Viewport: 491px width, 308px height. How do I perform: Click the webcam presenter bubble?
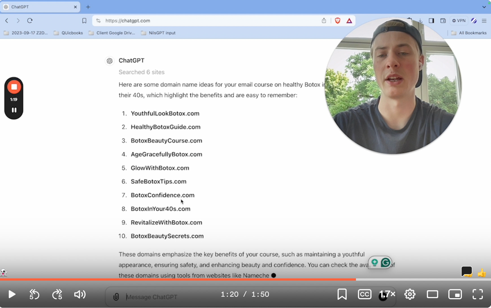pyautogui.click(x=393, y=86)
